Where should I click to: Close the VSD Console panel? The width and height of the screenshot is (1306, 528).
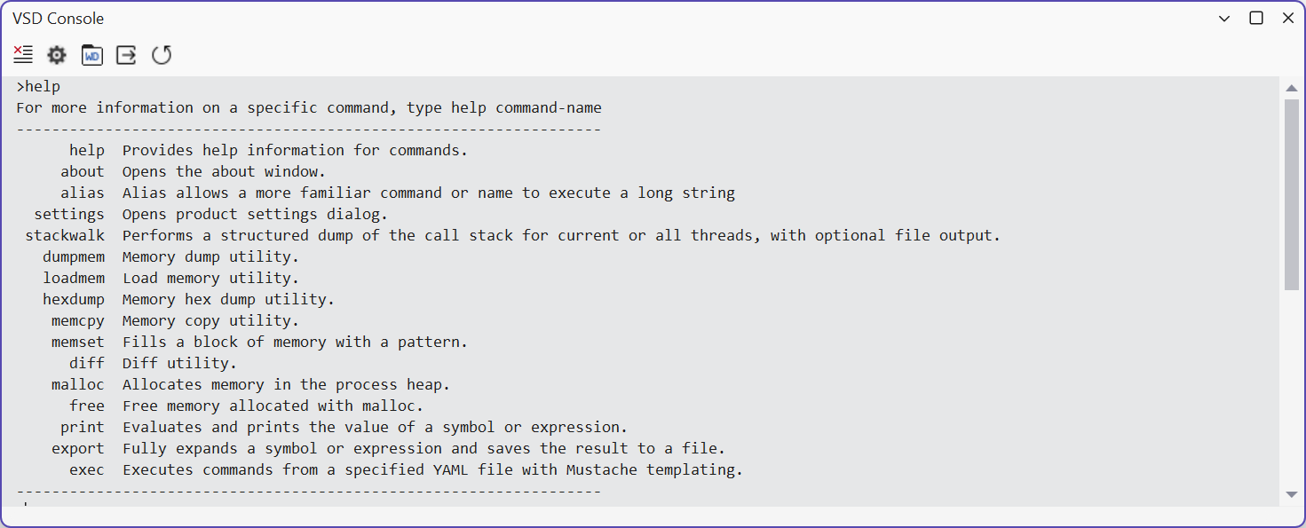(1288, 18)
